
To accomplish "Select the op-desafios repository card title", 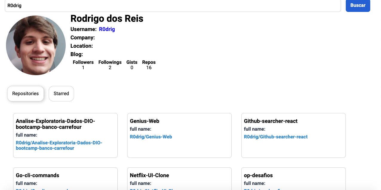I will pyautogui.click(x=258, y=175).
